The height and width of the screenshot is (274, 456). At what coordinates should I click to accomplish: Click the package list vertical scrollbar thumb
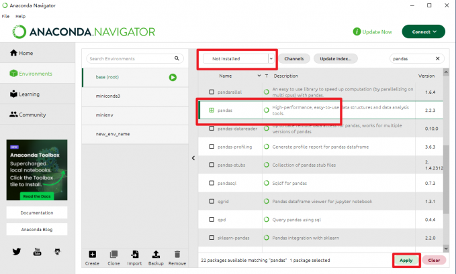446,178
